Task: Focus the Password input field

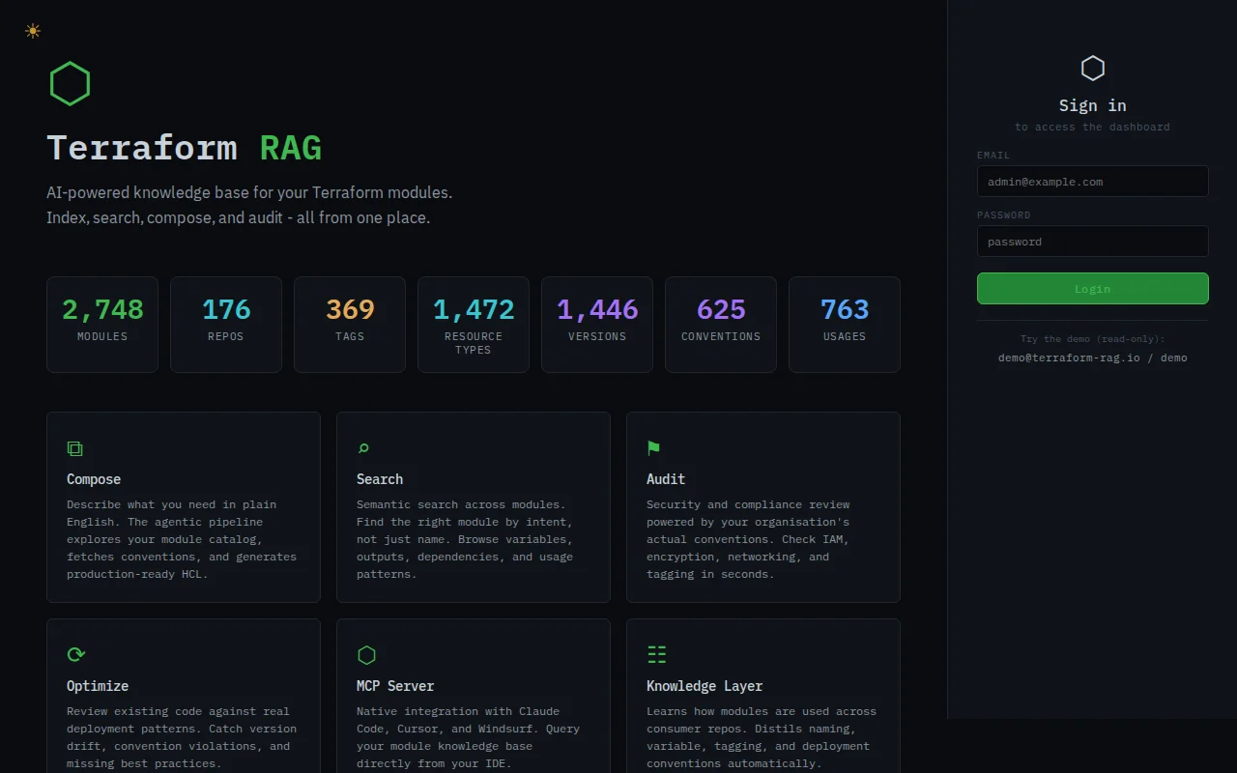Action: click(x=1092, y=242)
